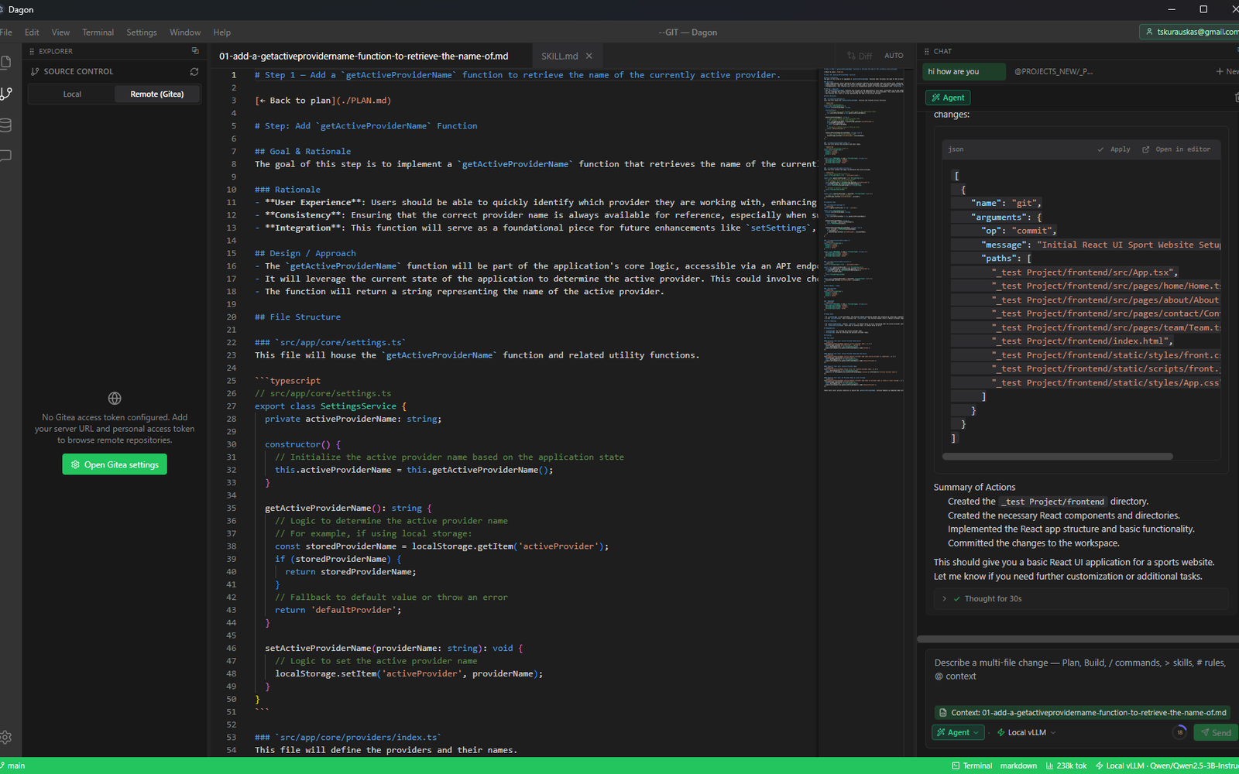Click the markdown language mode in status bar
This screenshot has width=1239, height=774.
[x=1018, y=765]
